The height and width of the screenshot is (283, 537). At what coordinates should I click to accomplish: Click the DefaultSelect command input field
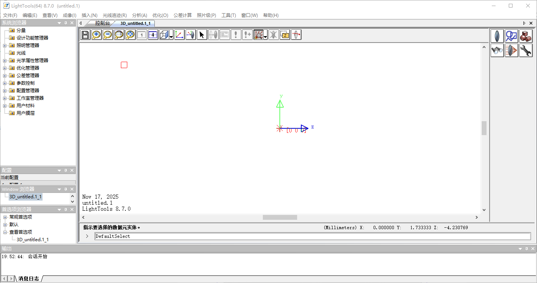coord(312,236)
